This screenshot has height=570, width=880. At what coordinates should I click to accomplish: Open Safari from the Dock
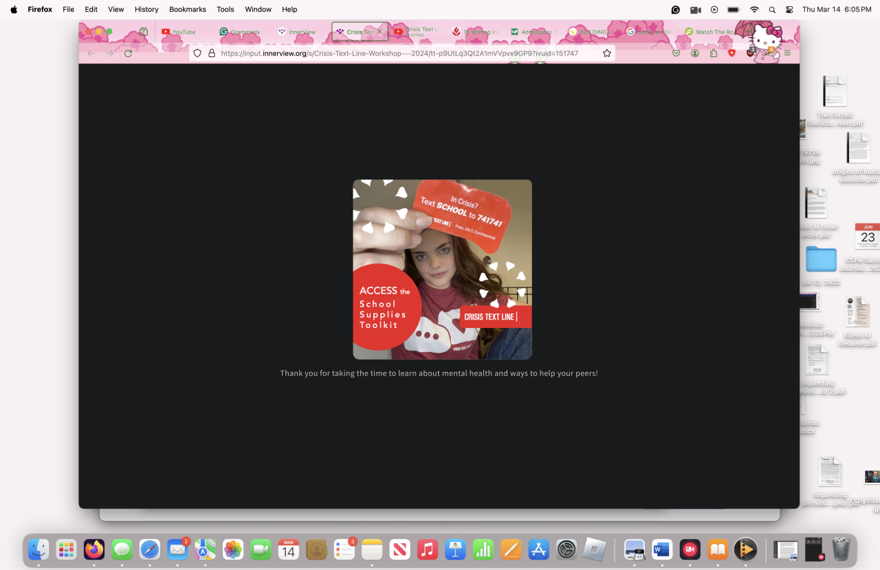(150, 549)
